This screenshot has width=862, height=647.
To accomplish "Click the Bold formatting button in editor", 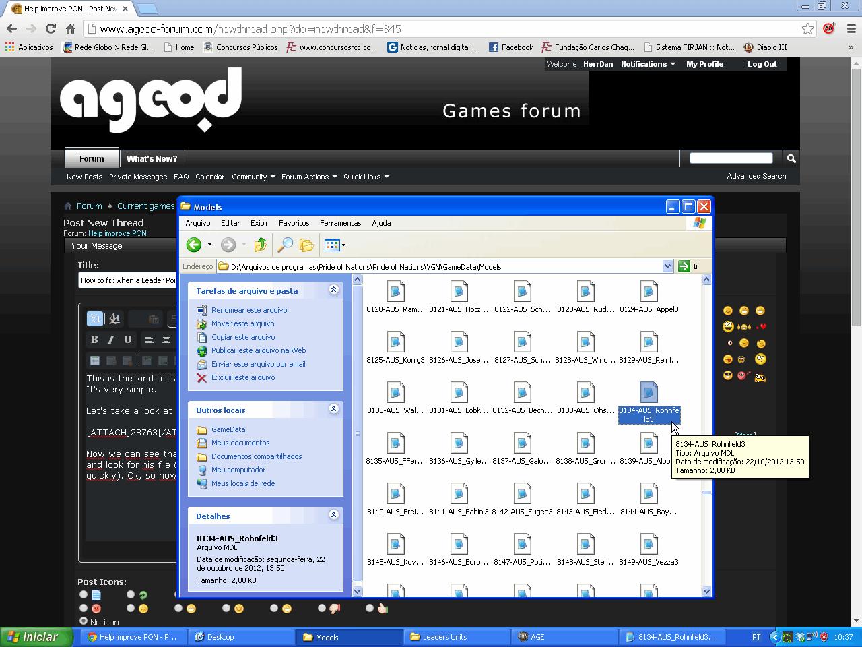I will (x=94, y=340).
